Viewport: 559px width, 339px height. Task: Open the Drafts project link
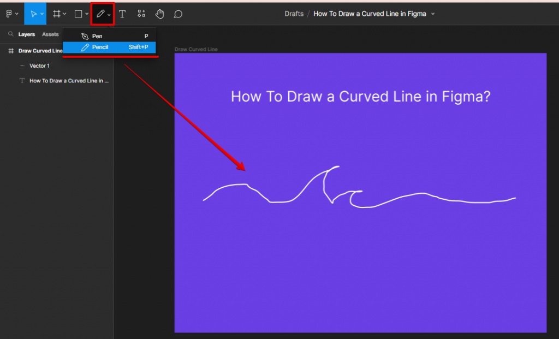tap(294, 14)
